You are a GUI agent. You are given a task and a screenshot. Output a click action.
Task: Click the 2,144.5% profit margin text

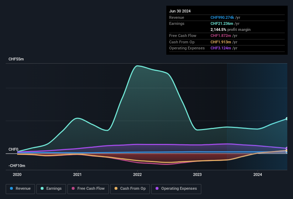coord(231,29)
